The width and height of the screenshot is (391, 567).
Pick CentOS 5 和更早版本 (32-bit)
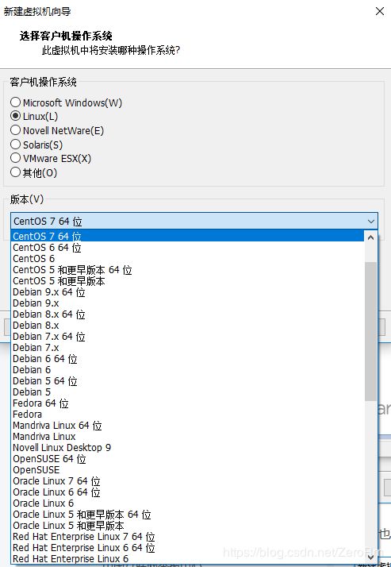187,281
